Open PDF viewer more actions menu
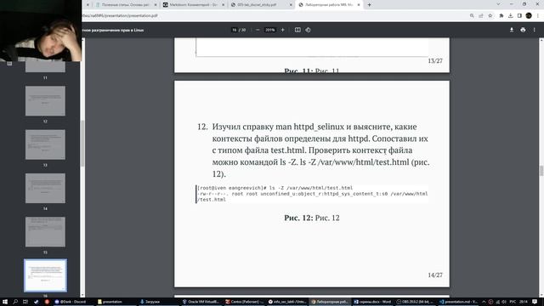The image size is (544, 306). click(x=535, y=30)
